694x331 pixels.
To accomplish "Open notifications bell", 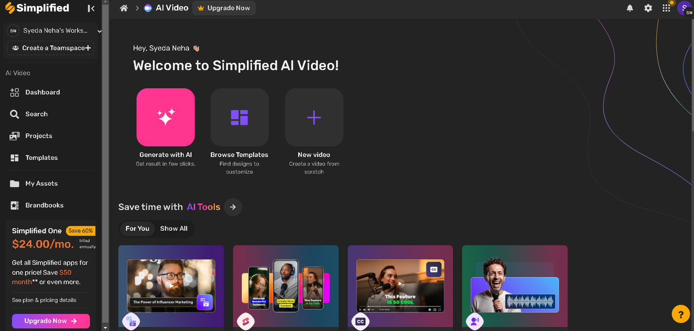I will 630,8.
